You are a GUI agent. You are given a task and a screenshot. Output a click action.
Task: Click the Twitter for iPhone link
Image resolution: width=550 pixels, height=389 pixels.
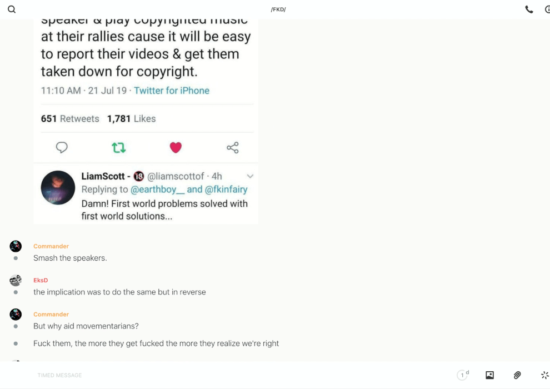[172, 91]
